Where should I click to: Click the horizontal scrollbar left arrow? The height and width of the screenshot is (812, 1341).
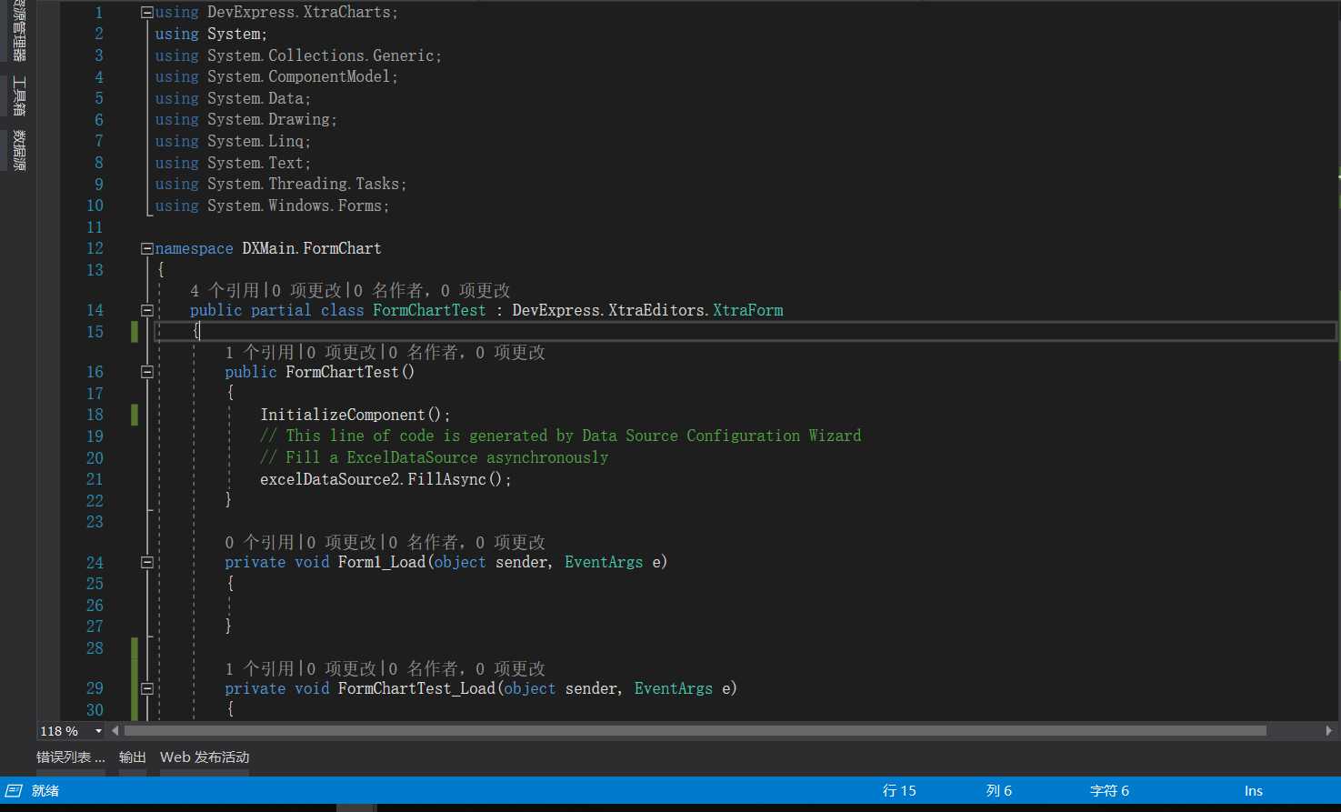point(115,730)
